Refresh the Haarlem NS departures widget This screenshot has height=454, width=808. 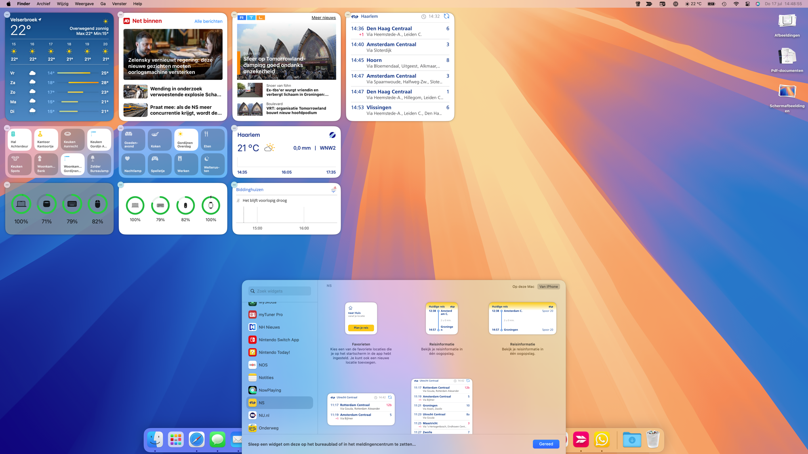(446, 16)
